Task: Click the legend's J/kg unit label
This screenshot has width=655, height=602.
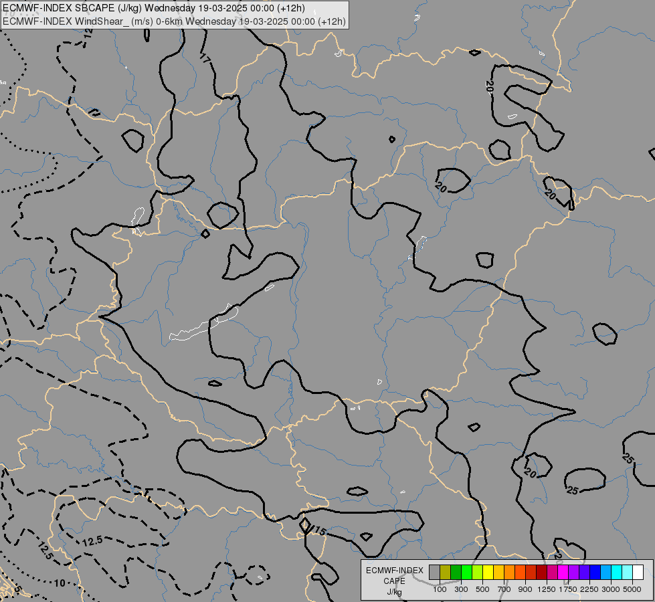Action: (x=394, y=592)
